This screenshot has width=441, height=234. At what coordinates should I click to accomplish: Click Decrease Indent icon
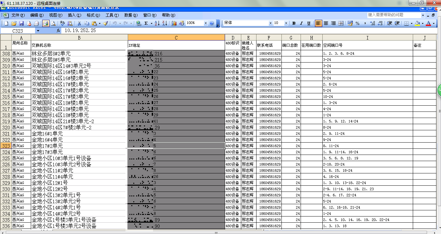pos(389,23)
